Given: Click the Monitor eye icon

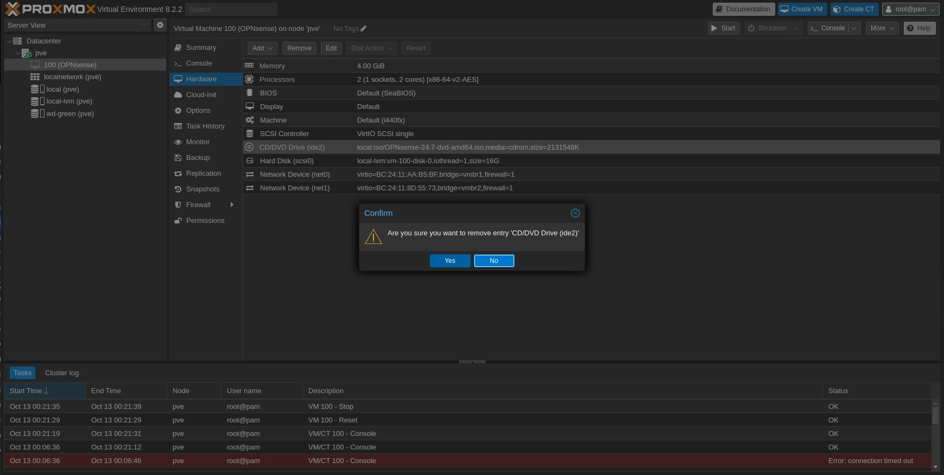Looking at the screenshot, I should (x=178, y=142).
